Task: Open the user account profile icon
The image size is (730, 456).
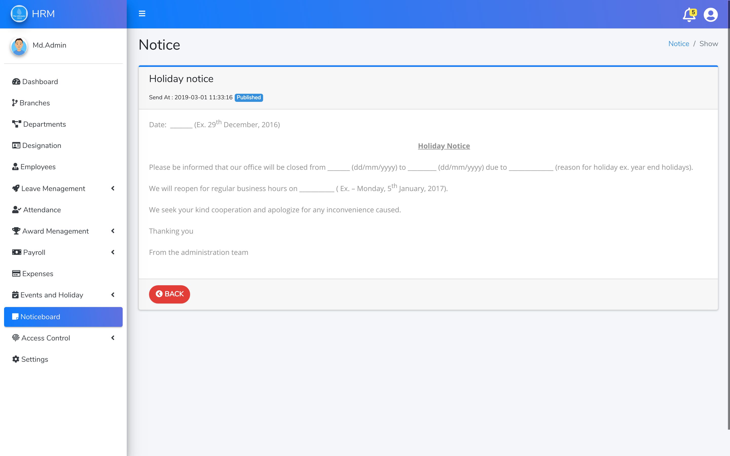Action: point(710,14)
